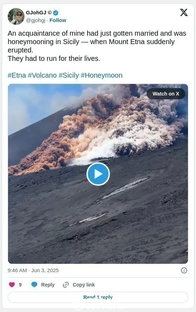196x312 pixels.
Task: Click Watch on X button
Action: 166,94
